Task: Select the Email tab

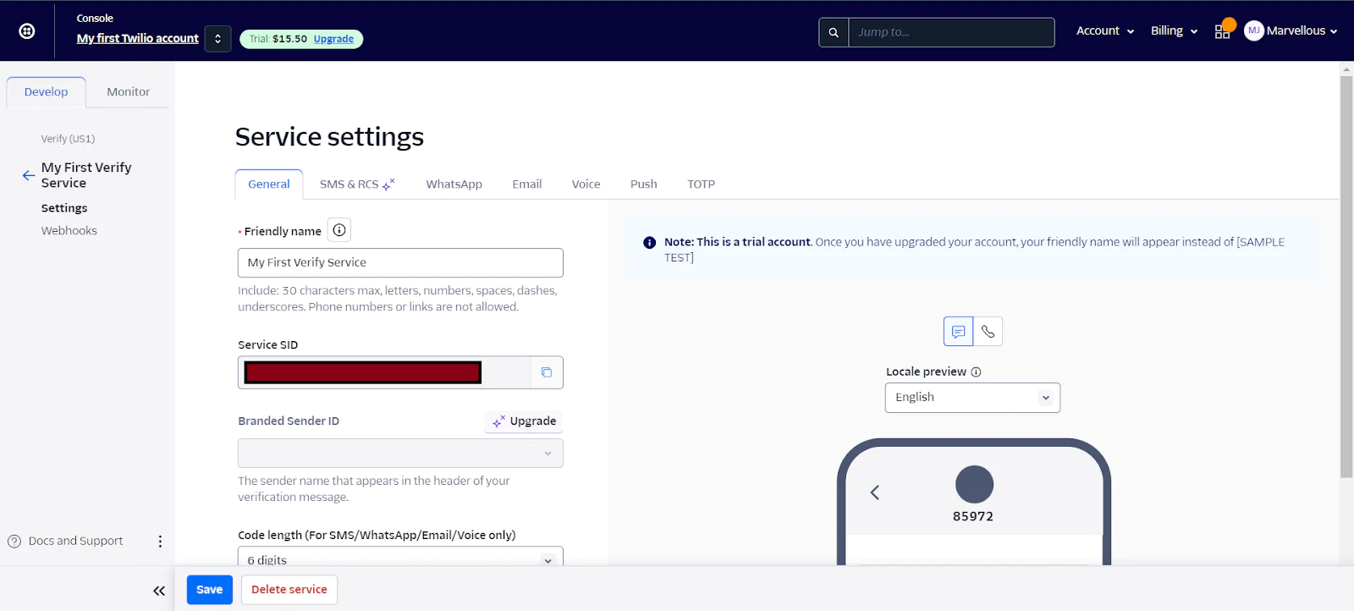Action: click(x=526, y=184)
